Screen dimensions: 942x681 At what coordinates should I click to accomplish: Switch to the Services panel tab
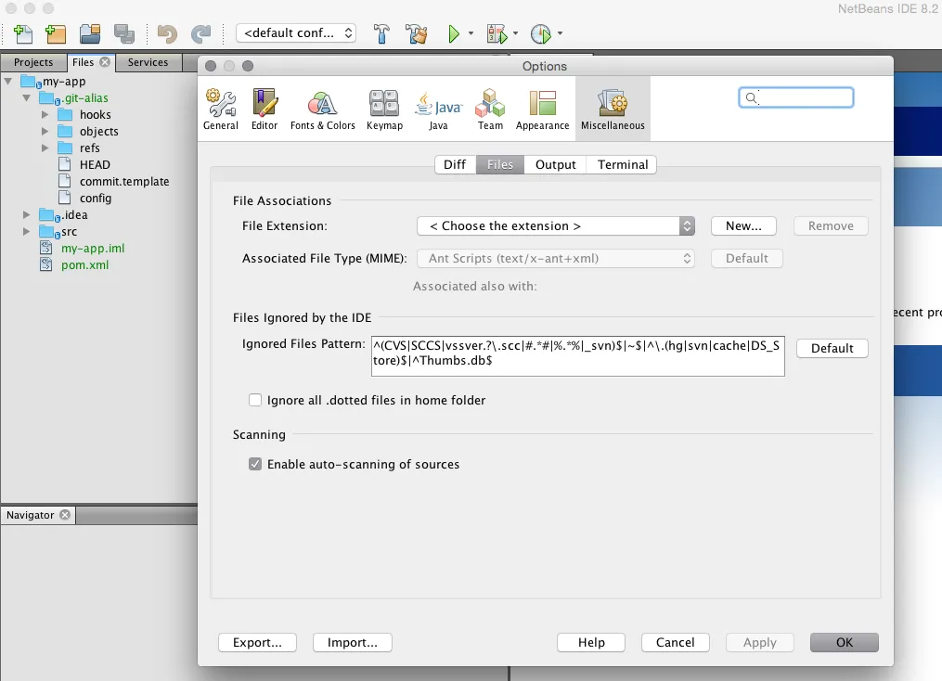coord(148,62)
